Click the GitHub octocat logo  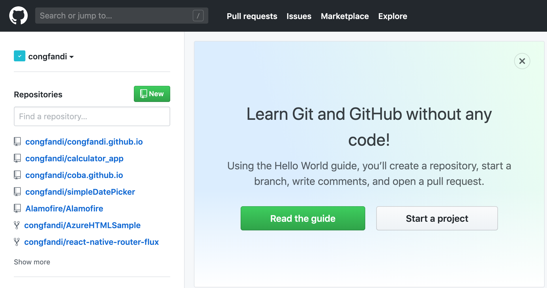point(18,16)
